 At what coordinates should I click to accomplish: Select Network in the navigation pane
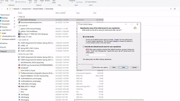pyautogui.click(x=4, y=51)
